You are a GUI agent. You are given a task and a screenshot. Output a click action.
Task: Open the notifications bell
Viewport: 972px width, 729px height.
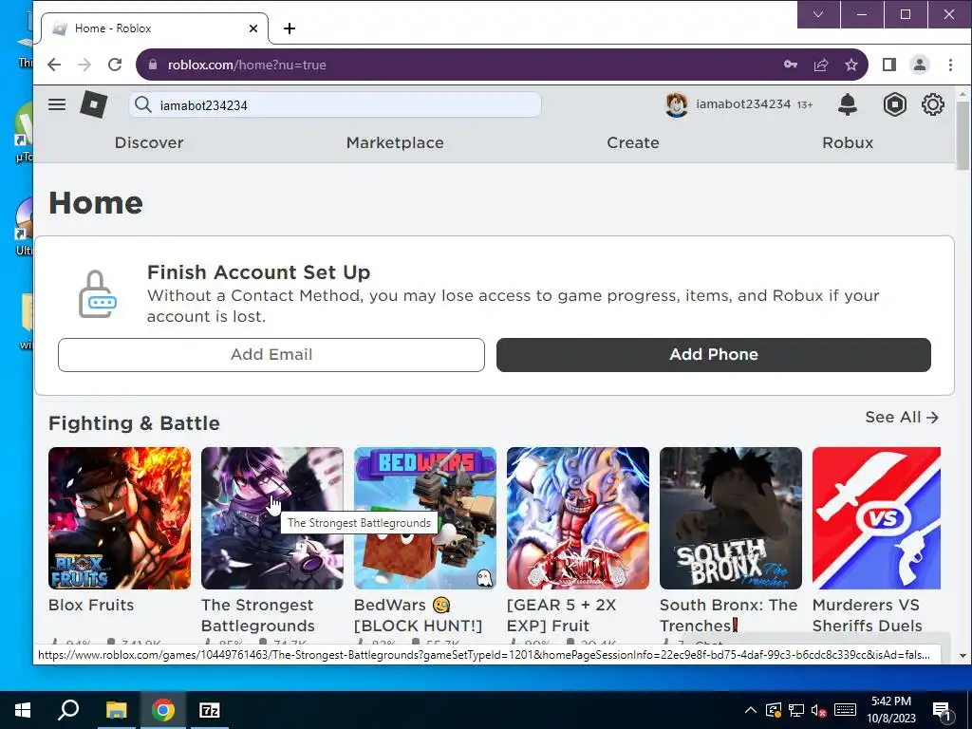pos(848,104)
